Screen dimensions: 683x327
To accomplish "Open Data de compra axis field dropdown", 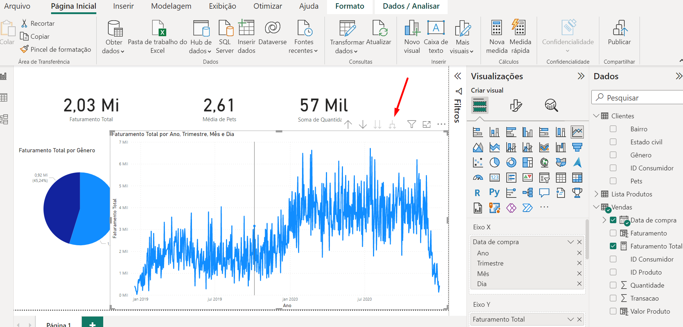I will point(571,242).
